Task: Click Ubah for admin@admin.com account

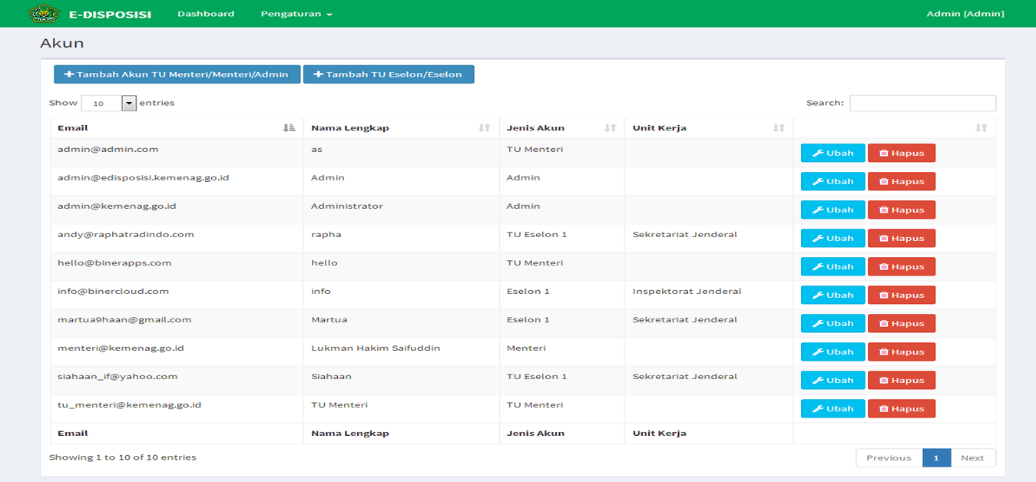Action: point(832,153)
